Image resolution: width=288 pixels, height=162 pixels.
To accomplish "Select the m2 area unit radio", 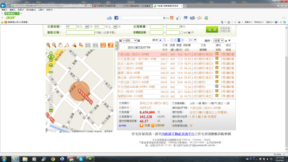I will coord(182,33).
